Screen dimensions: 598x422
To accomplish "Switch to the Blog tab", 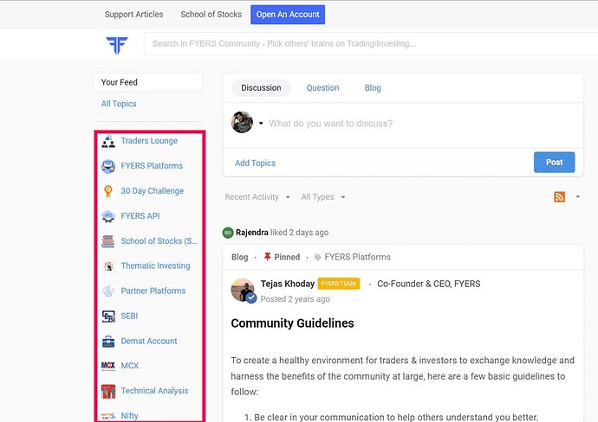I will point(373,88).
